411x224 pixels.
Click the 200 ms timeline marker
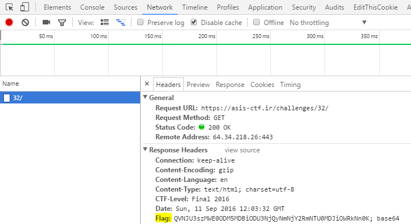click(x=207, y=36)
